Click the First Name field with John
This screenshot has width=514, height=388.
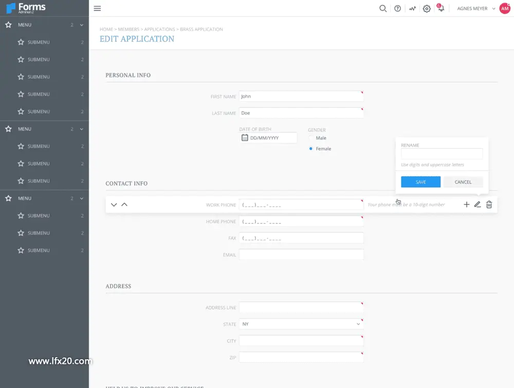(301, 96)
